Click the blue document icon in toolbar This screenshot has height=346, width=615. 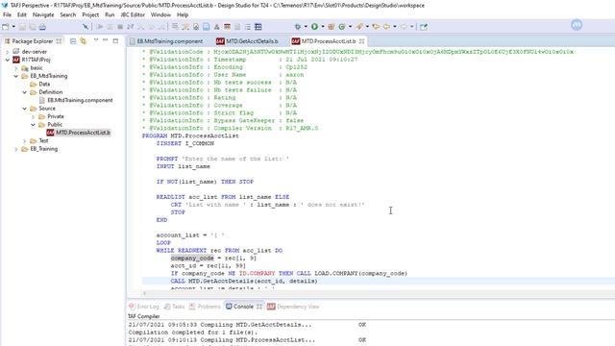coord(206,27)
